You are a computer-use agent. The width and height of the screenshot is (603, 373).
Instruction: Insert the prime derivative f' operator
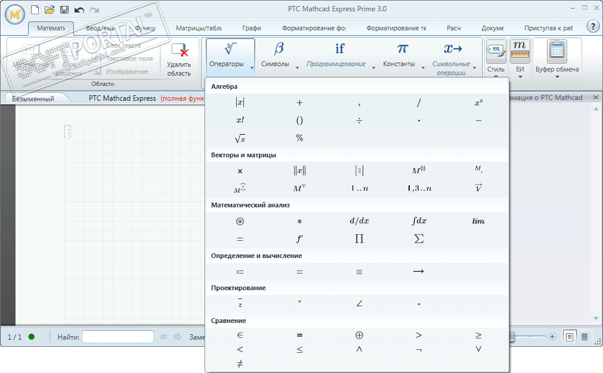pos(299,239)
